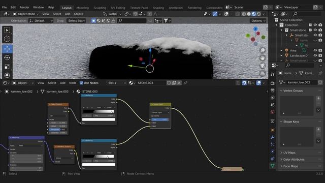Screen dimensions: 325x183
Task: Open the Render menu
Action: (24, 7)
